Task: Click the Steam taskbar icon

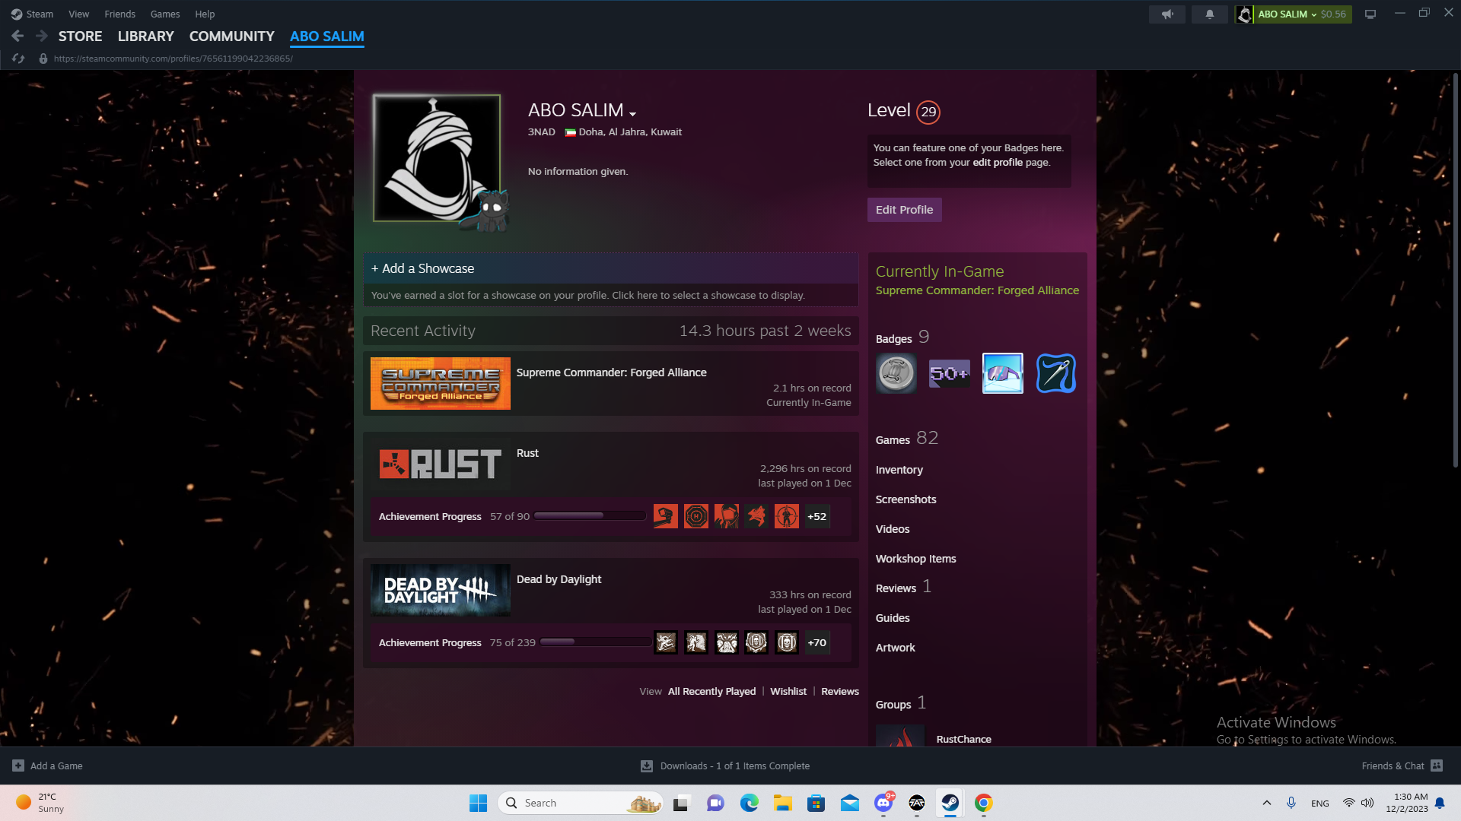Action: (950, 803)
